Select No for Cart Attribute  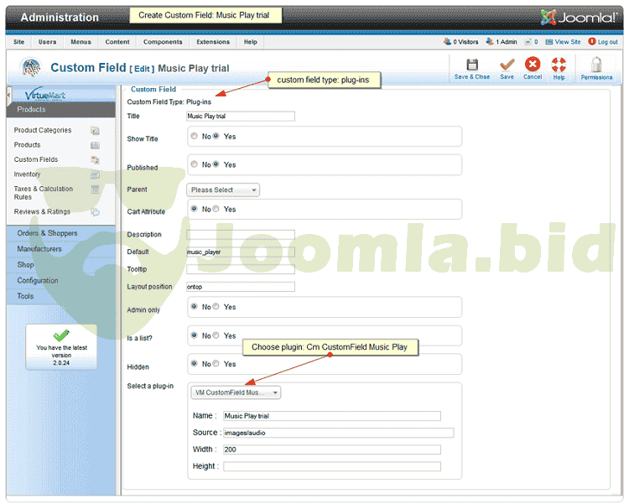coord(195,209)
